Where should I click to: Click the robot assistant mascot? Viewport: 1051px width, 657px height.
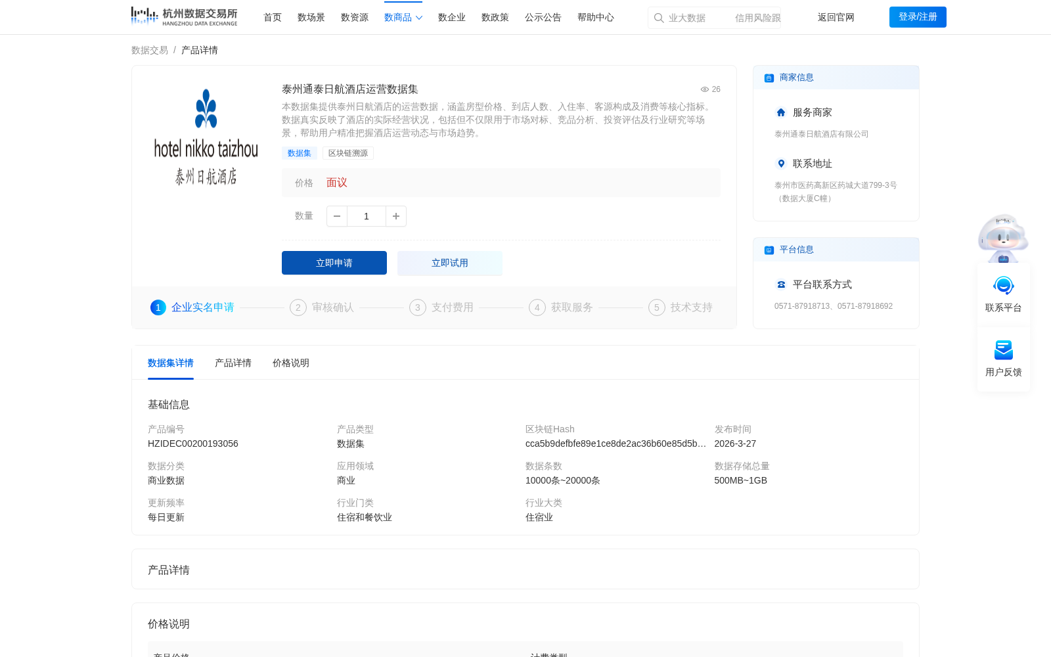pyautogui.click(x=1003, y=238)
